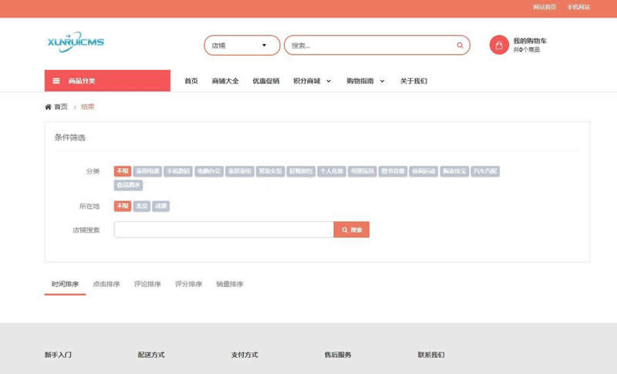Select the 食品酒水 category filter tag
Image resolution: width=617 pixels, height=374 pixels.
point(128,185)
